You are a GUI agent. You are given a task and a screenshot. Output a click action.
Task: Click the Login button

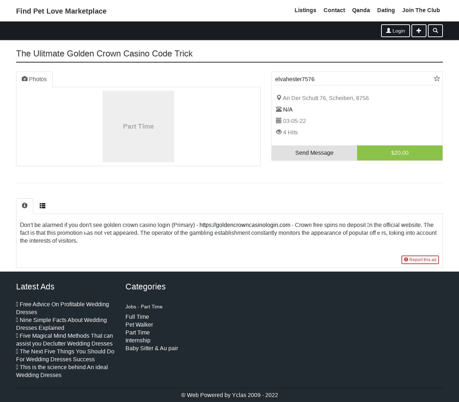point(395,31)
